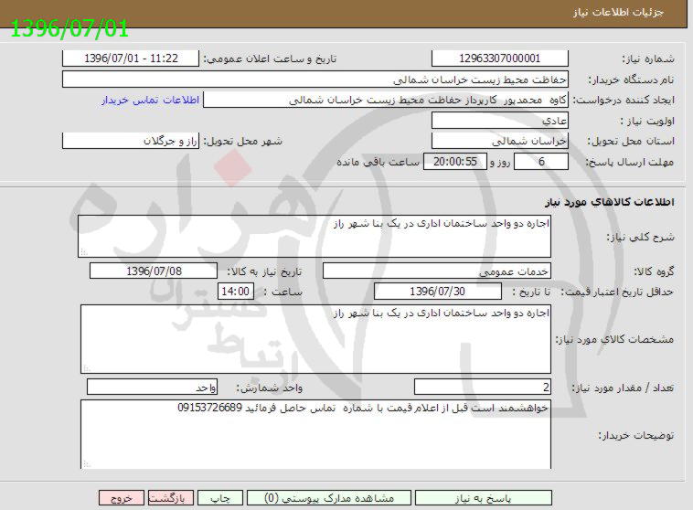Click the price validity date field 1396/07/30
This screenshot has width=693, height=510.
(438, 292)
